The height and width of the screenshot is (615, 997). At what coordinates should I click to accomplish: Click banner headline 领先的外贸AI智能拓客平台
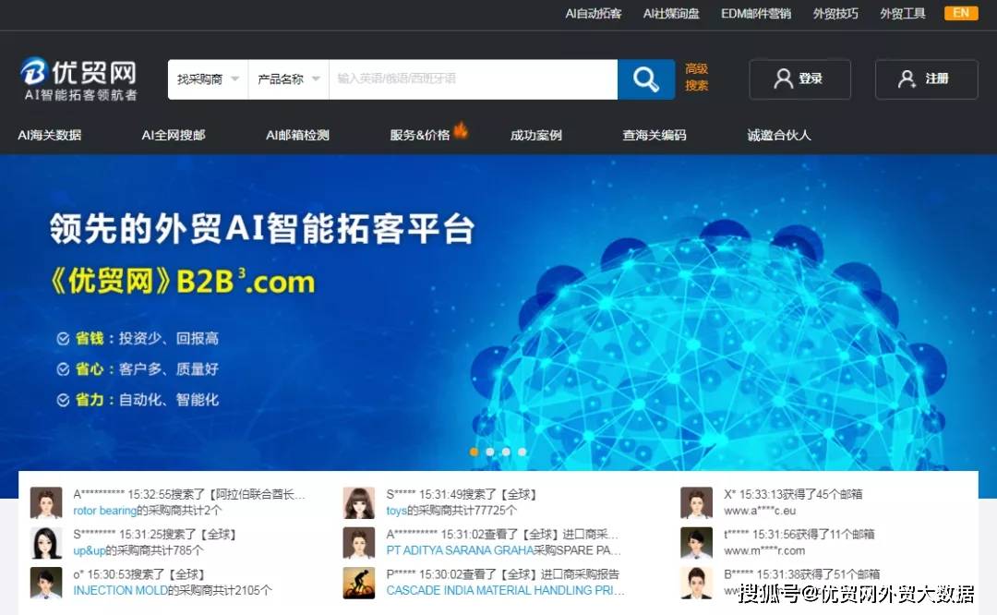tap(262, 228)
